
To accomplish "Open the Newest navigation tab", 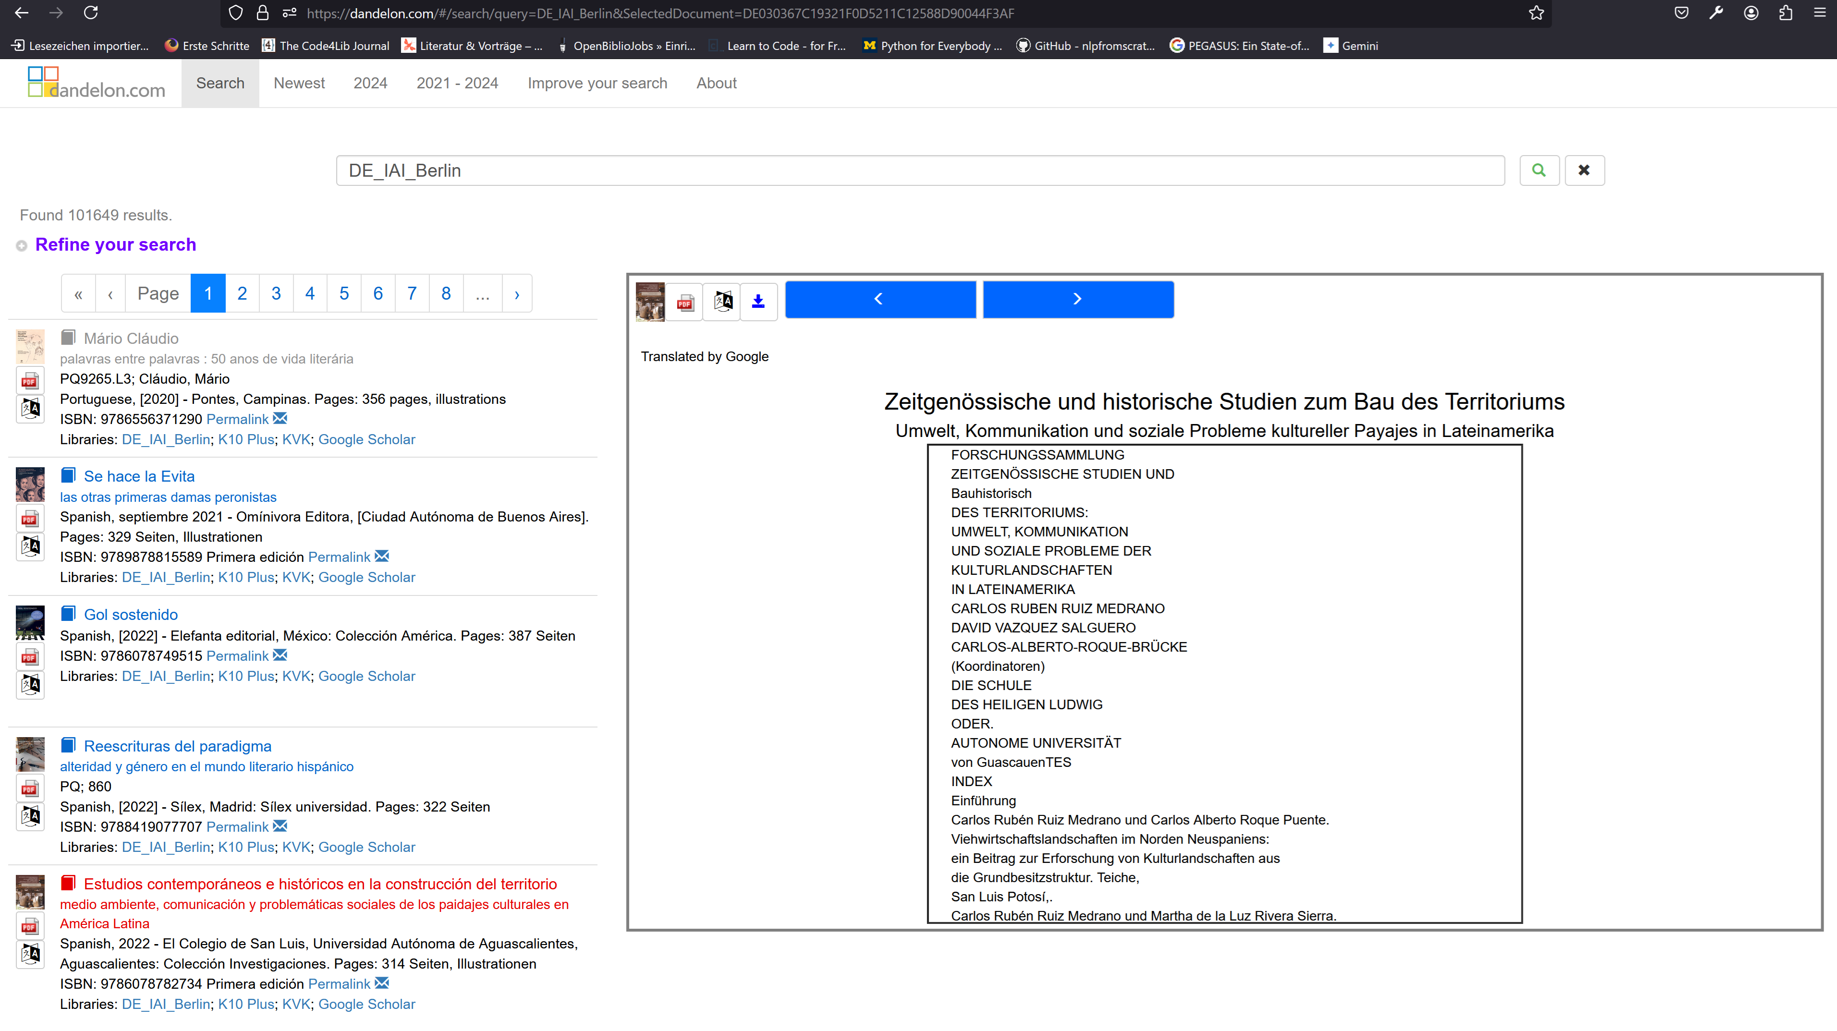I will 300,84.
